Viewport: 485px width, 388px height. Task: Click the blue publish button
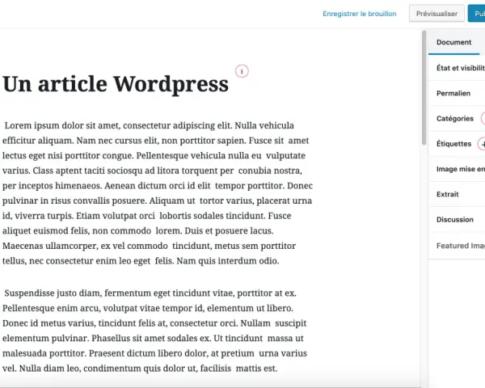point(476,13)
